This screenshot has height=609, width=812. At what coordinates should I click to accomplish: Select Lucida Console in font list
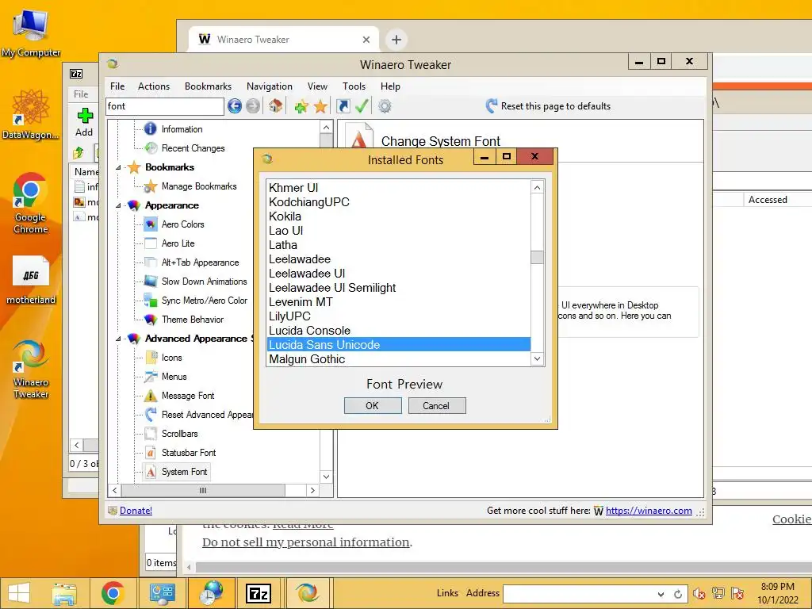[x=398, y=331]
